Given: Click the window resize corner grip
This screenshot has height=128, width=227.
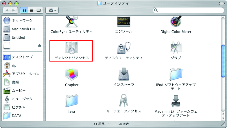Looking at the screenshot, I should 223,124.
